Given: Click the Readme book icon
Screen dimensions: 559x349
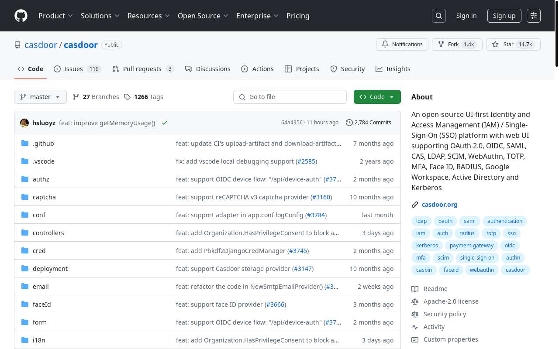Looking at the screenshot, I should click(x=414, y=289).
